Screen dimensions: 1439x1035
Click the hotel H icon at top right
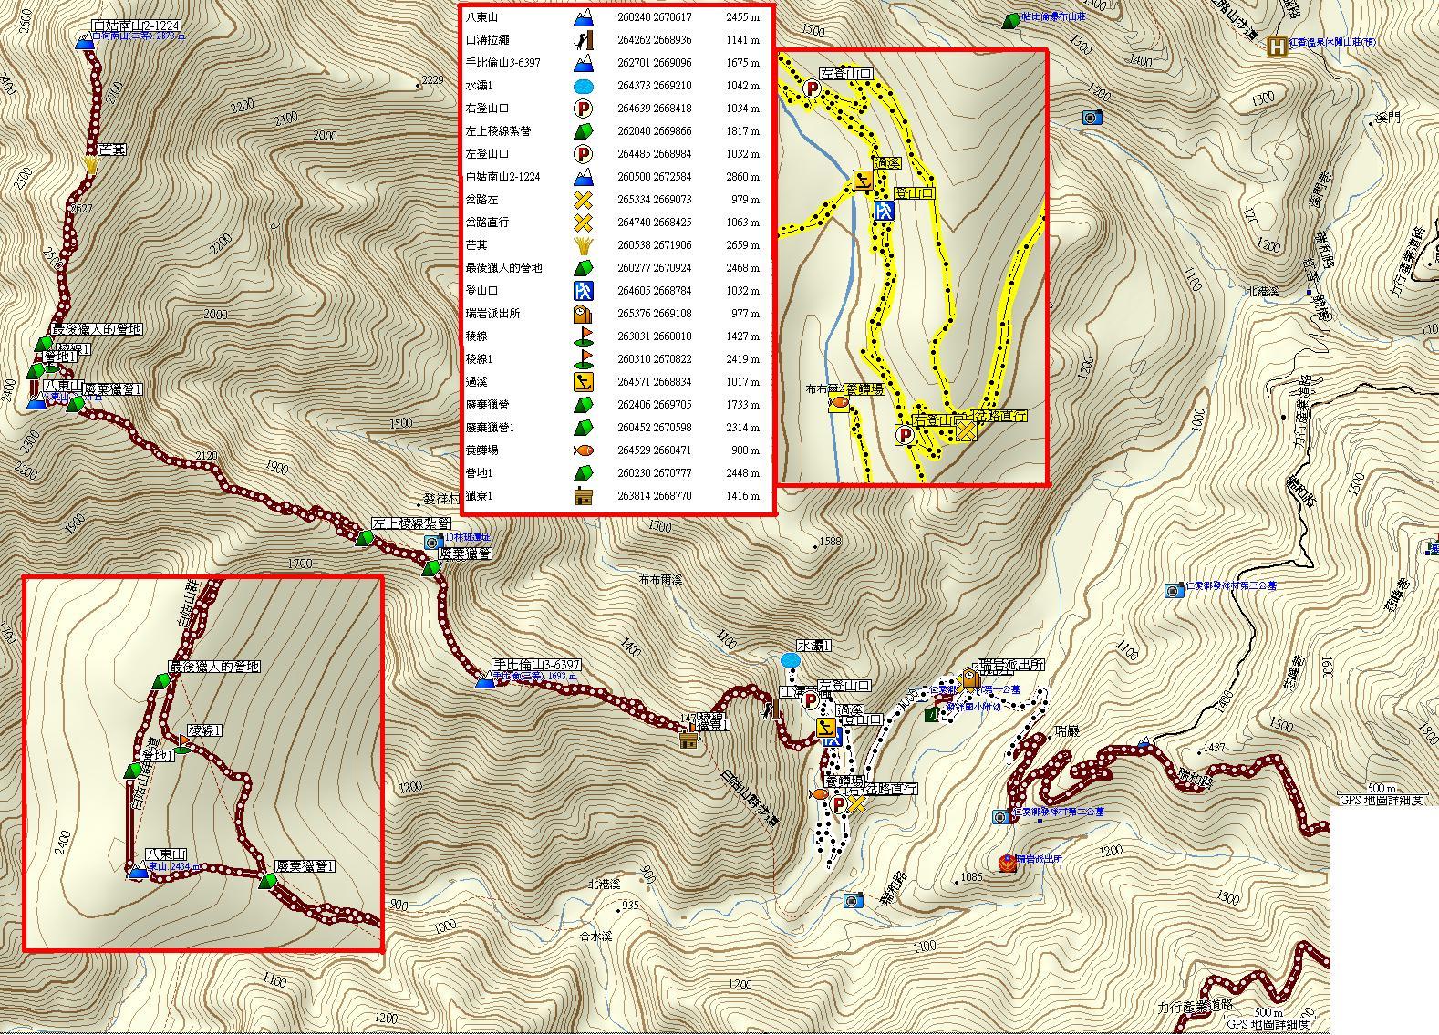(x=1279, y=45)
